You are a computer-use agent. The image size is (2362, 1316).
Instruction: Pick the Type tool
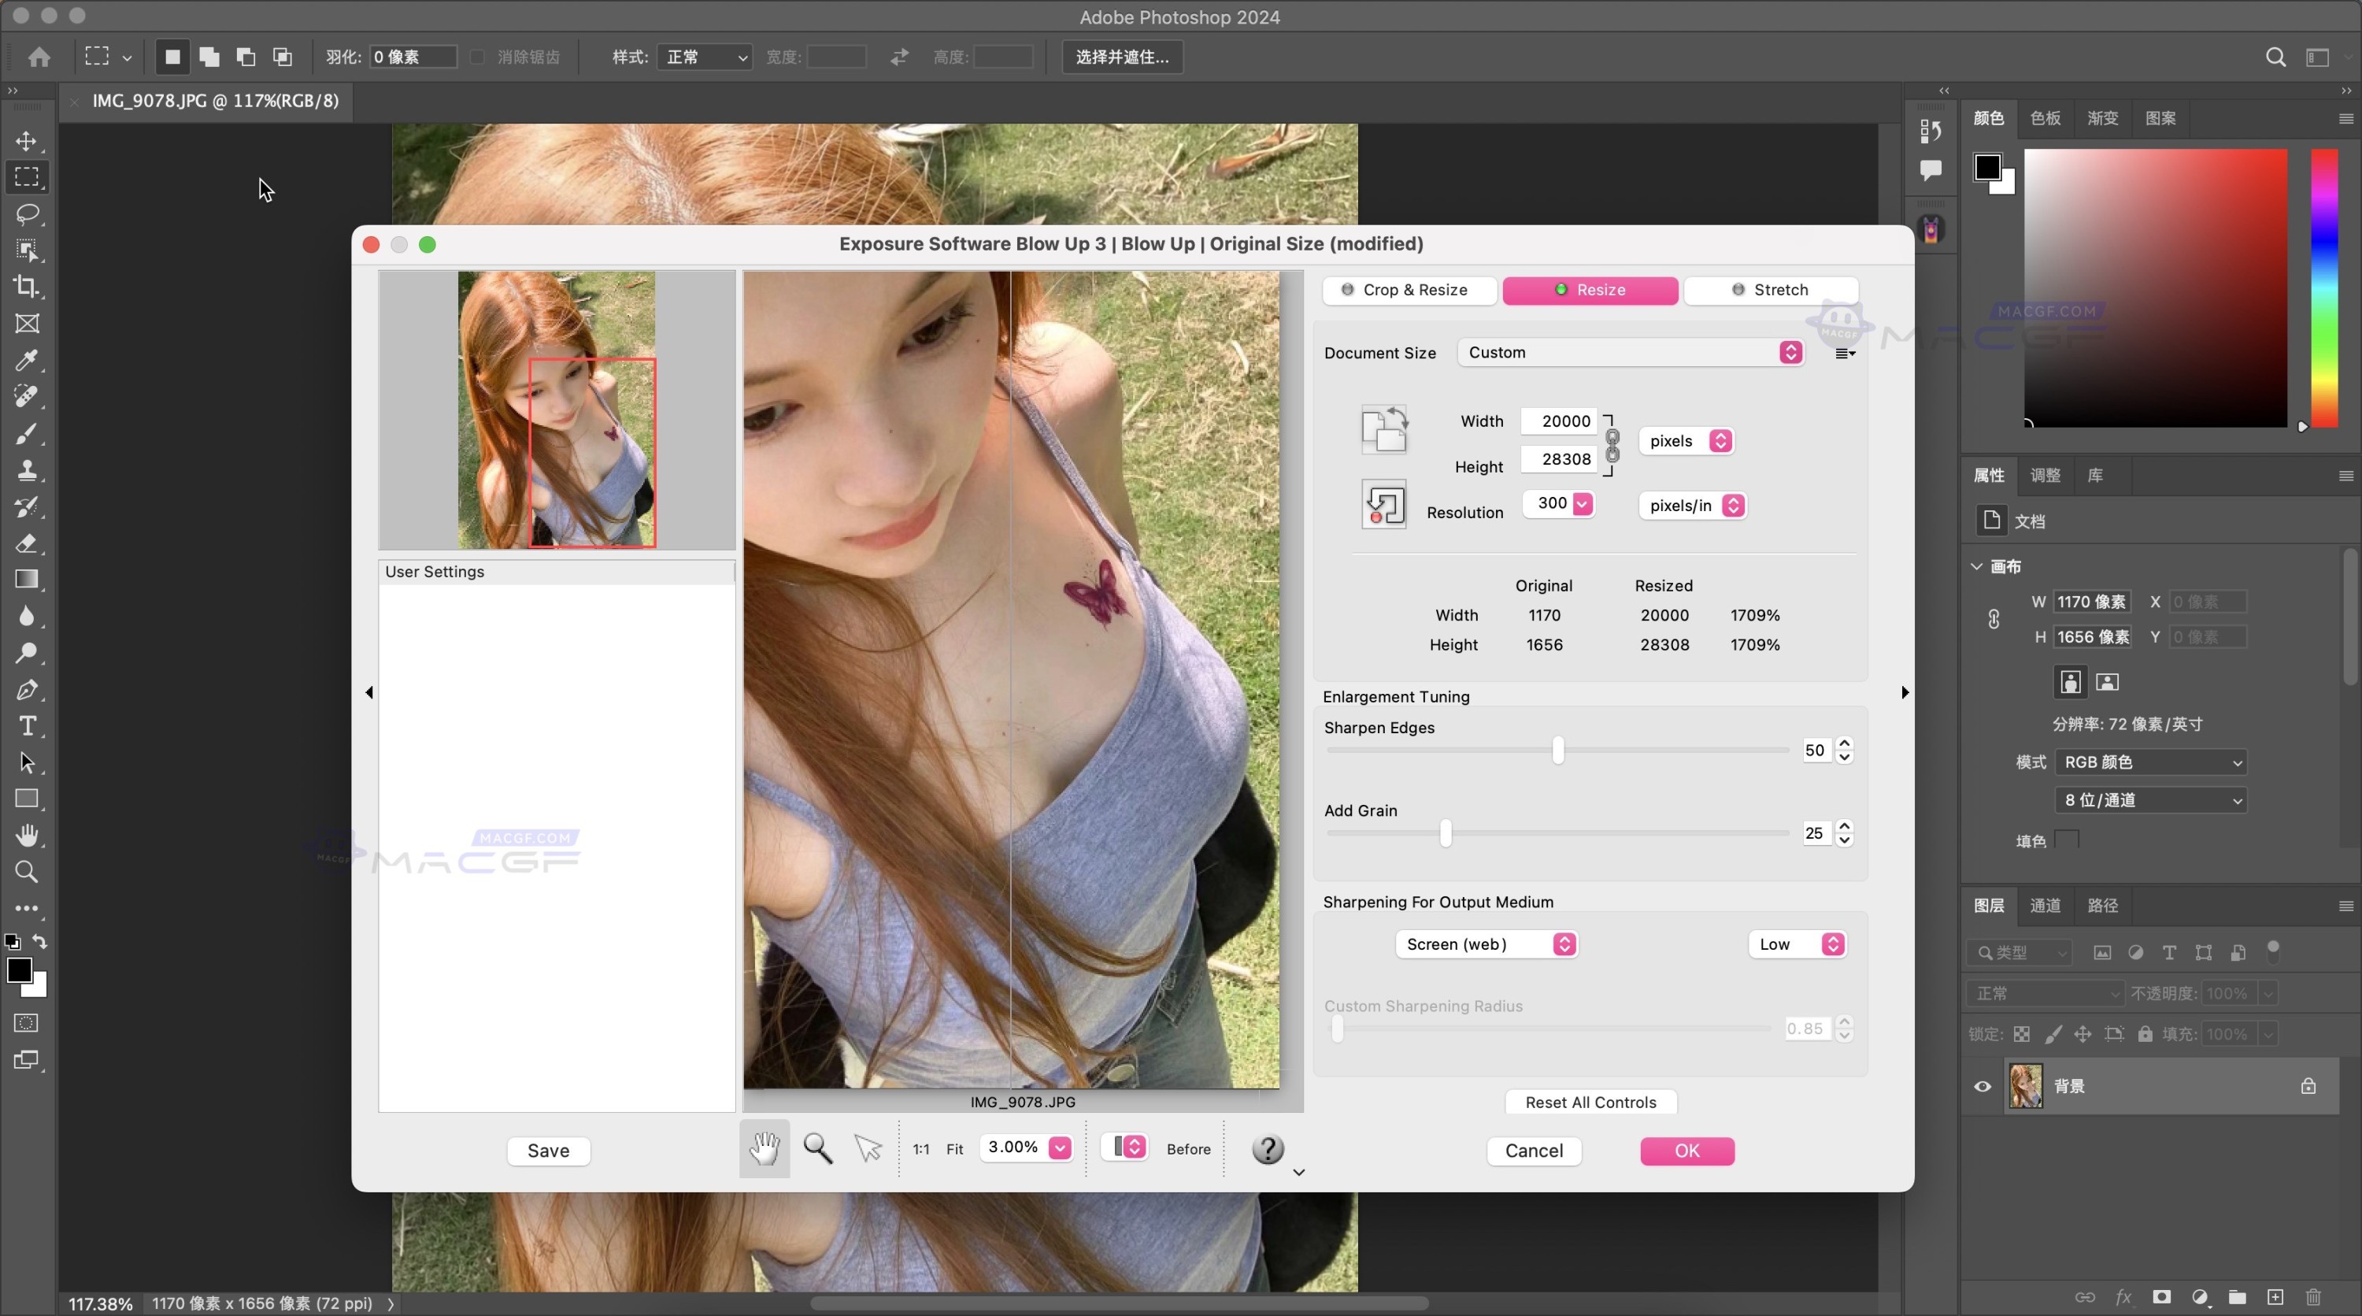(x=28, y=726)
